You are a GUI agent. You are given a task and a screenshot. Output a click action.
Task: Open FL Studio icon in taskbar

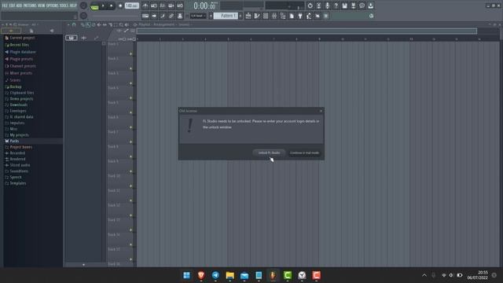273,275
